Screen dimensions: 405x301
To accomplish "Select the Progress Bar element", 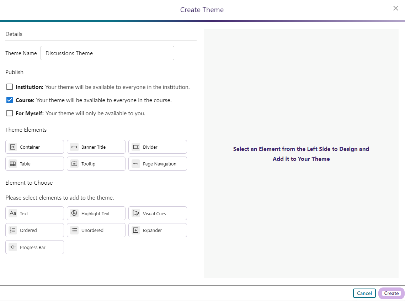I will [x=34, y=247].
